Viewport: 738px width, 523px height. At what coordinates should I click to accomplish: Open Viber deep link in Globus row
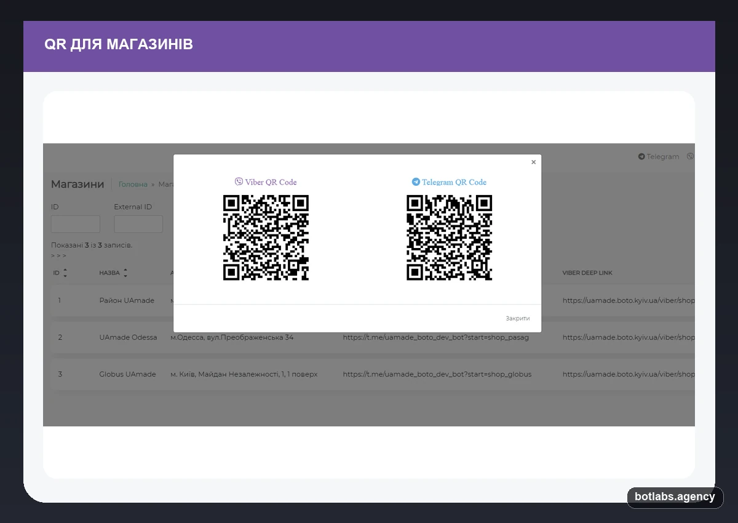click(629, 374)
